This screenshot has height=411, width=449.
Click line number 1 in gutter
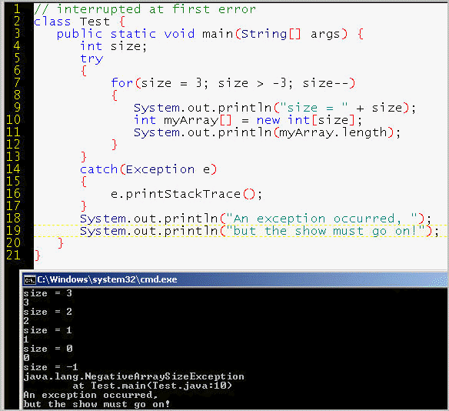click(17, 9)
